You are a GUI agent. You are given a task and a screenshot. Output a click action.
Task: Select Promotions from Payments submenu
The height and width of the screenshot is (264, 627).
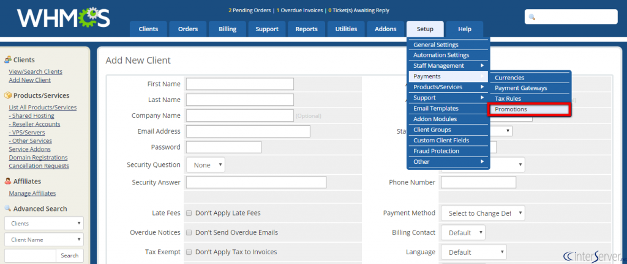(530, 109)
